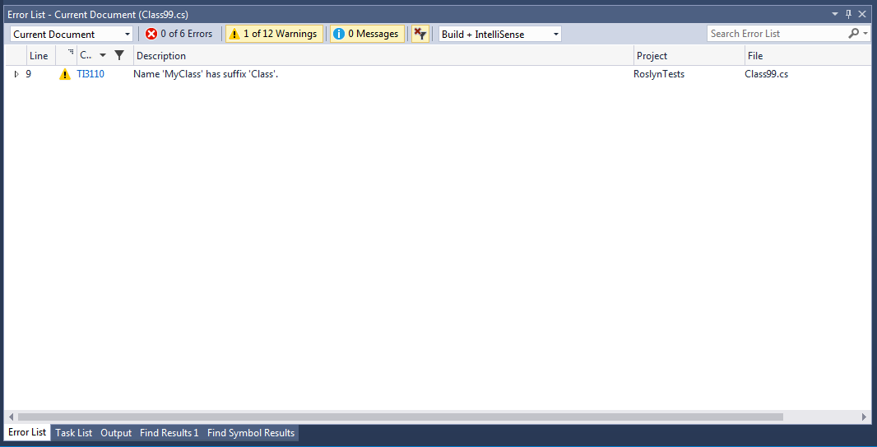Viewport: 877px width, 447px height.
Task: Open the Code column filter funnel
Action: 119,55
